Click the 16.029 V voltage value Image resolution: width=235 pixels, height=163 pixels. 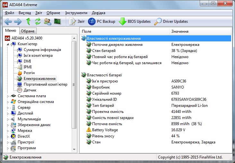(178, 130)
